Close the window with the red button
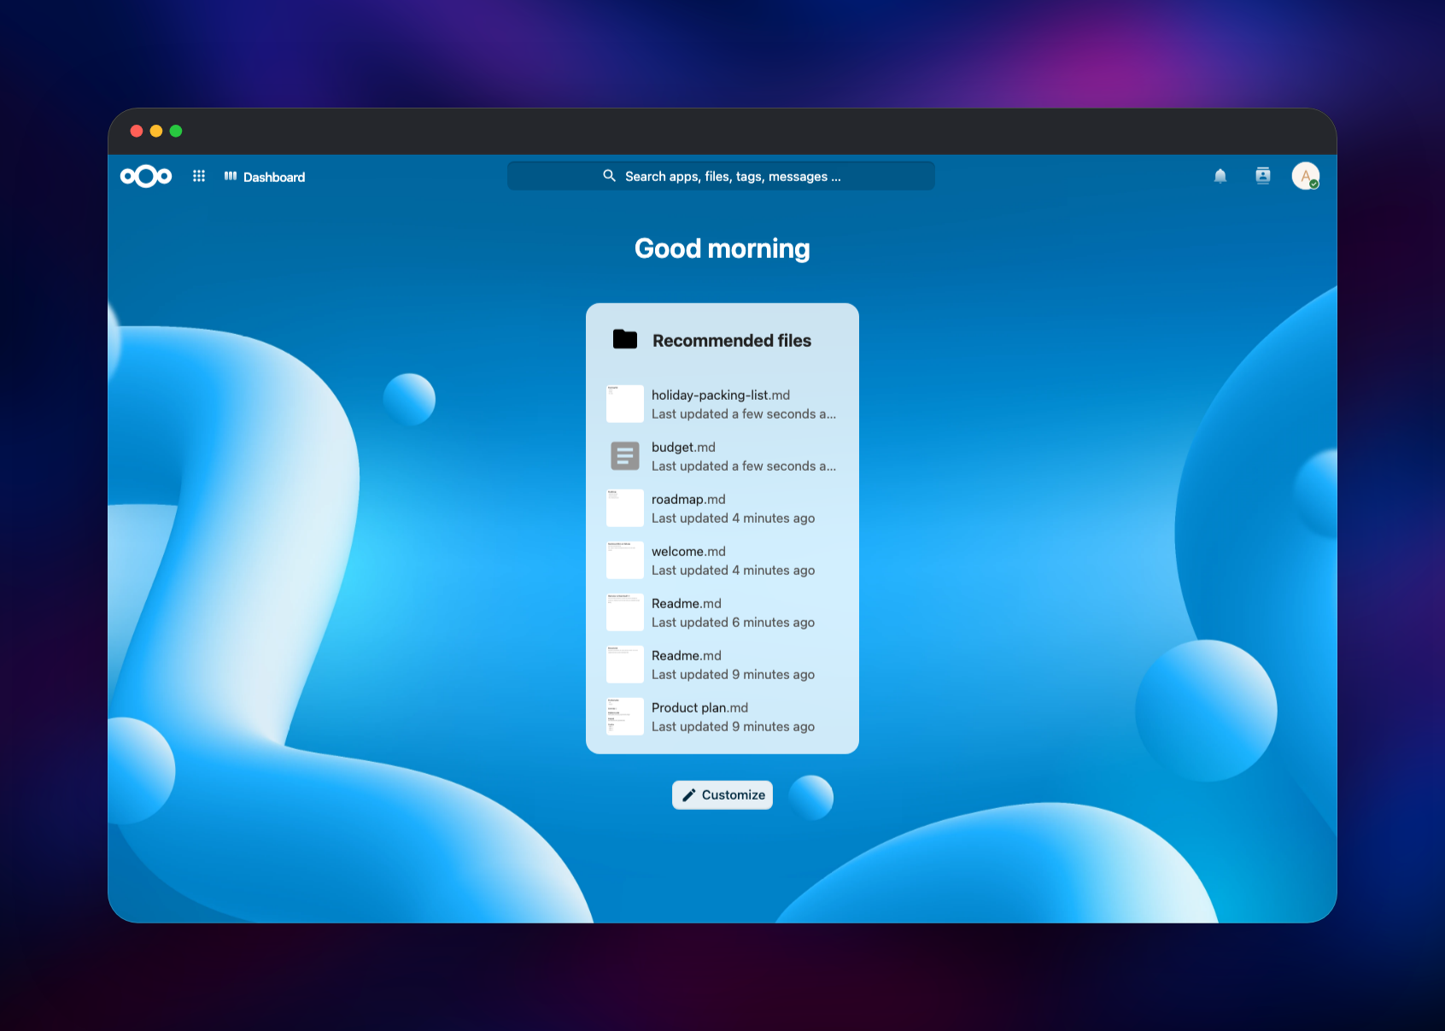Image resolution: width=1445 pixels, height=1031 pixels. point(137,131)
